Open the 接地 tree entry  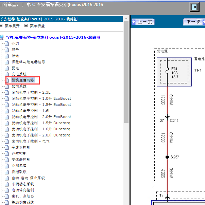tap(15, 56)
